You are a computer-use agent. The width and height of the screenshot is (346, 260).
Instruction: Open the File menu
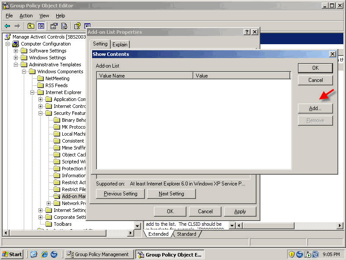tap(9, 16)
